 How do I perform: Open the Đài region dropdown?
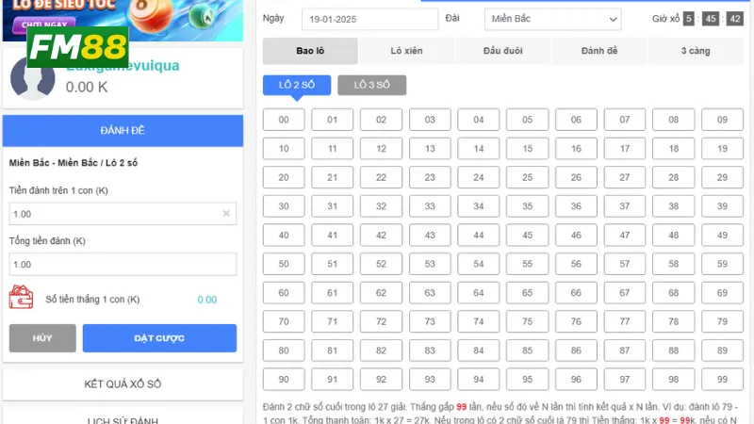tap(552, 19)
